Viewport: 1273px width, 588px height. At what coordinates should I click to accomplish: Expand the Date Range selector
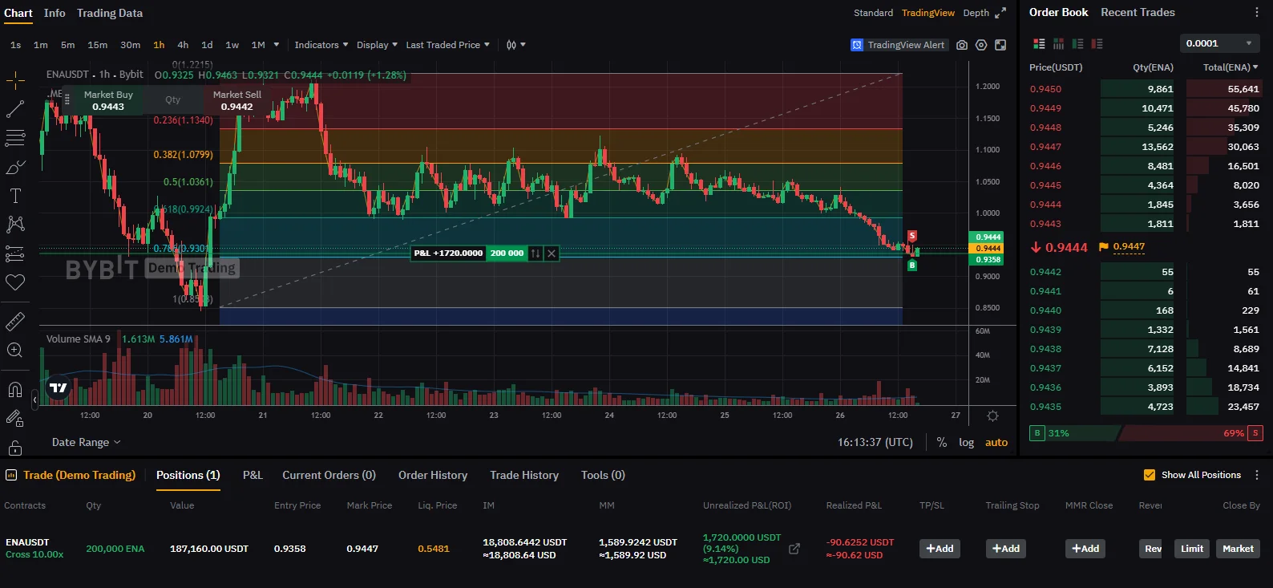pos(87,442)
